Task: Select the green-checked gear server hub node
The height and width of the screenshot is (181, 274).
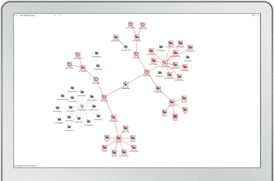Action: tap(82, 106)
